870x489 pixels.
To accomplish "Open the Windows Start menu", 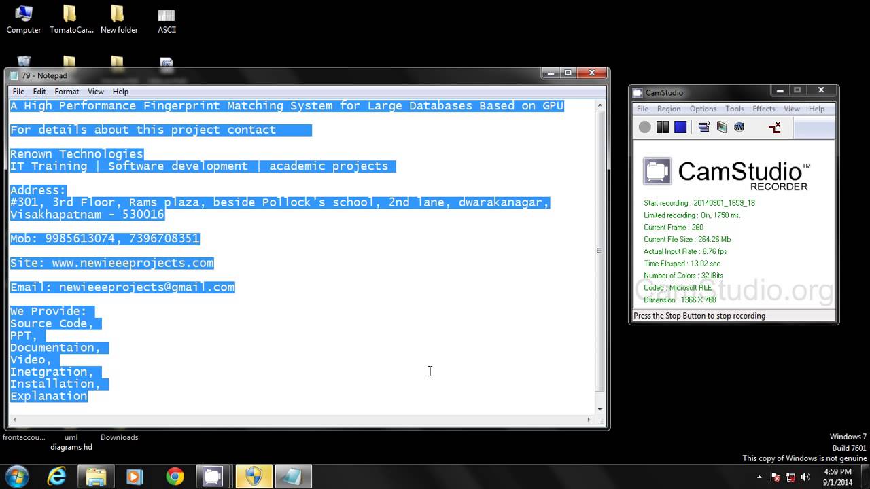I will point(16,477).
